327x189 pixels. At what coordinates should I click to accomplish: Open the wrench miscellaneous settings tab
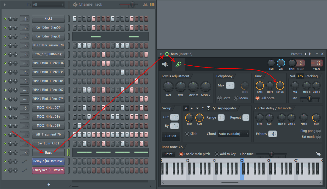point(178,64)
